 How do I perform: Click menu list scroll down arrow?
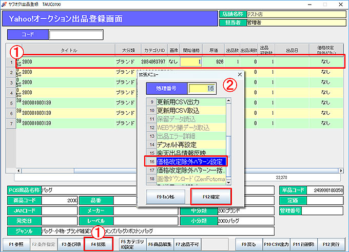(228, 183)
